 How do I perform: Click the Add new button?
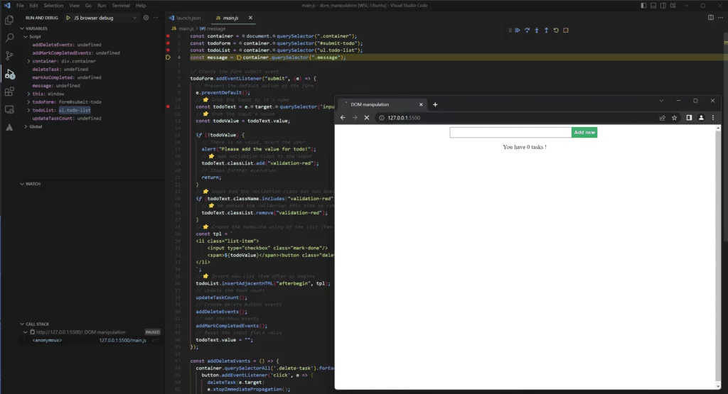pos(584,133)
